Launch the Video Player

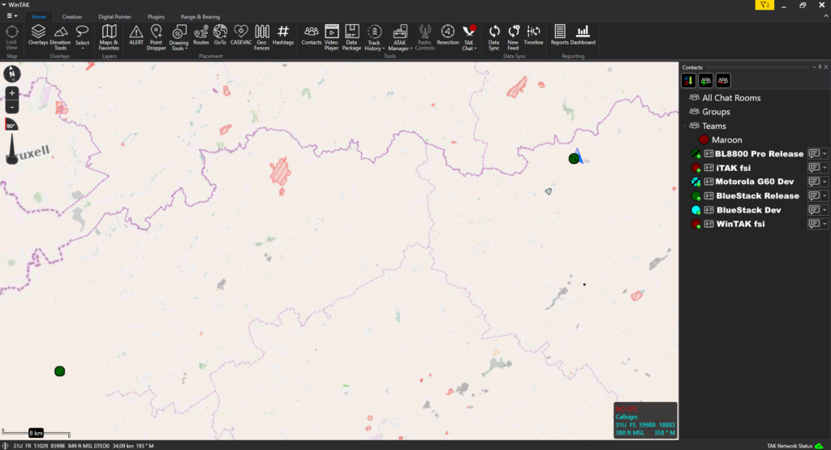click(x=331, y=37)
